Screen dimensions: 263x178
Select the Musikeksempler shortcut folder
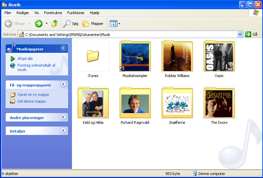135,56
